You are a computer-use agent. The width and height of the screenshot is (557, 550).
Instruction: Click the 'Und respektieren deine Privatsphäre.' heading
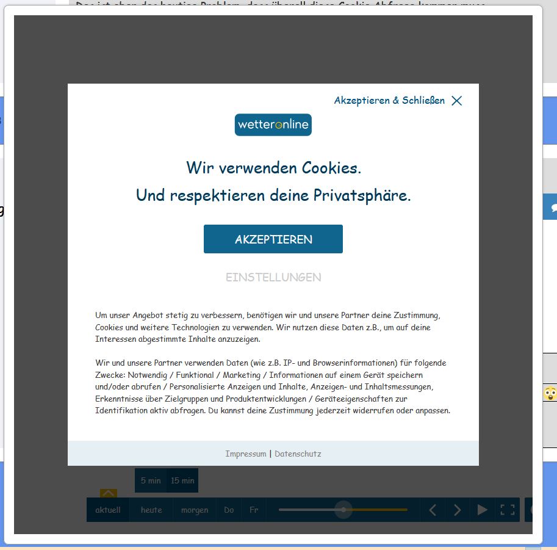273,195
